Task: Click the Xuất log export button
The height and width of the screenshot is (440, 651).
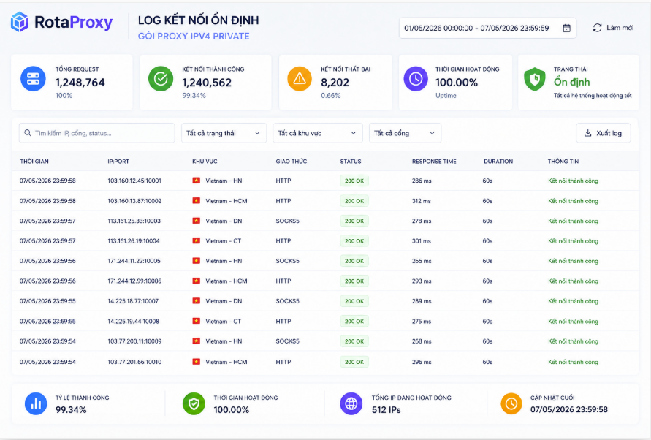Action: click(604, 133)
